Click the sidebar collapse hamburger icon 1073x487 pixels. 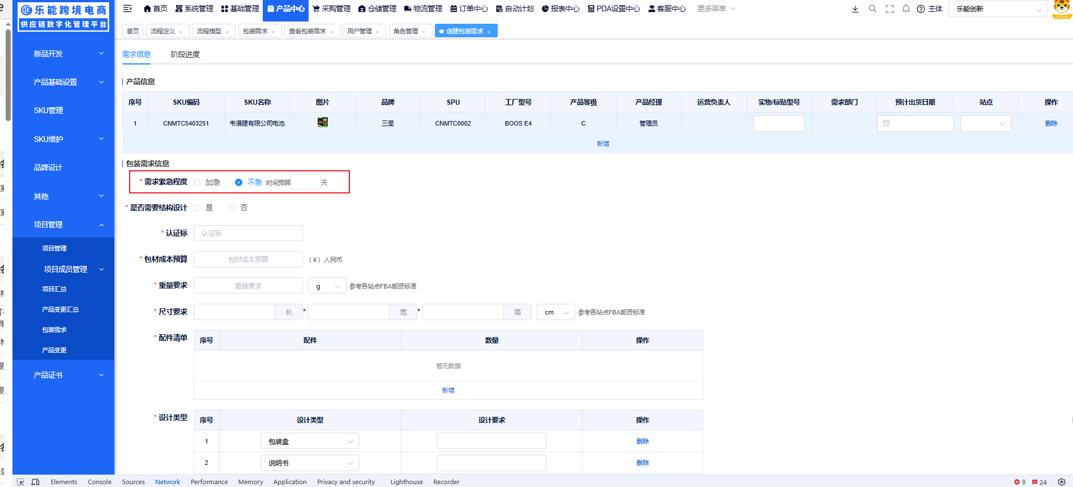[127, 8]
